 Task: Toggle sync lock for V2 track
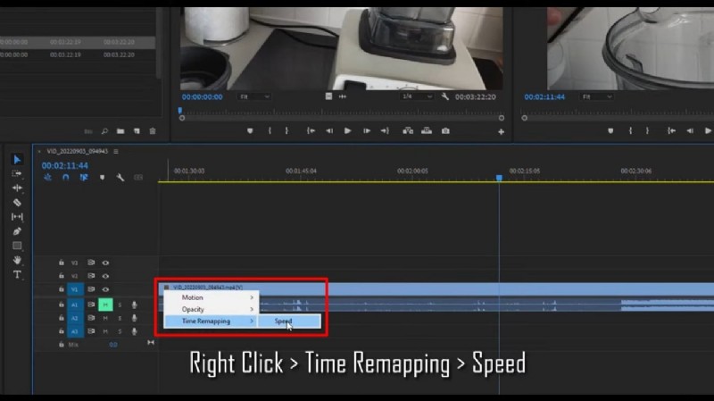click(x=91, y=276)
